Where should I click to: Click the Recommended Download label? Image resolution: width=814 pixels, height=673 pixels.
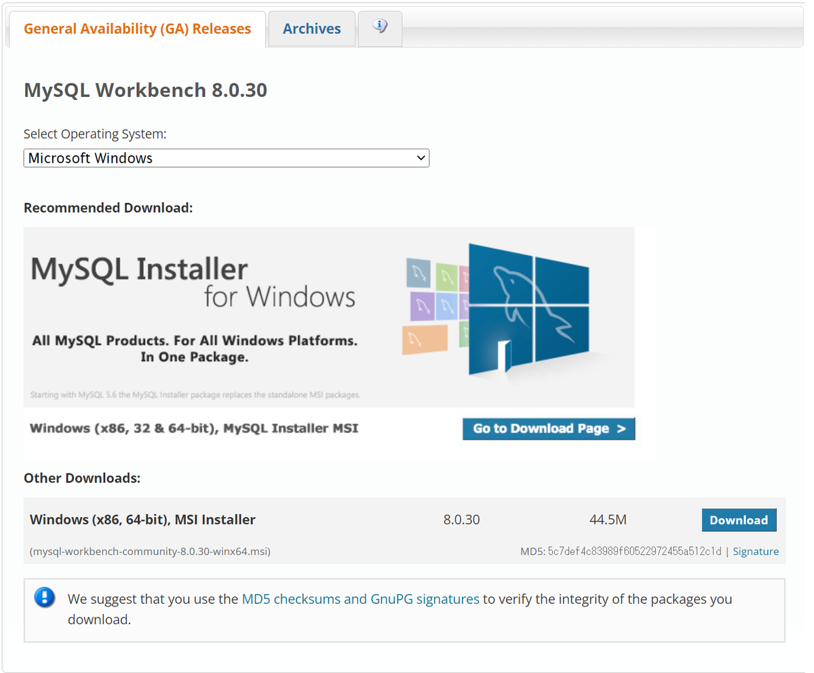click(x=109, y=208)
